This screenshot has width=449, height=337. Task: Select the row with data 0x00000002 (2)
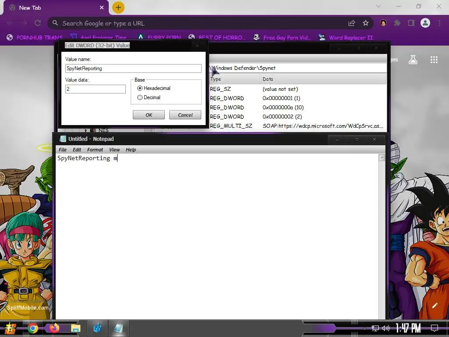tap(298, 117)
